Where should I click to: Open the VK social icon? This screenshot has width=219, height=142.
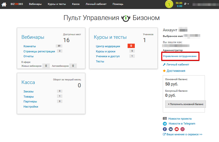point(171,129)
